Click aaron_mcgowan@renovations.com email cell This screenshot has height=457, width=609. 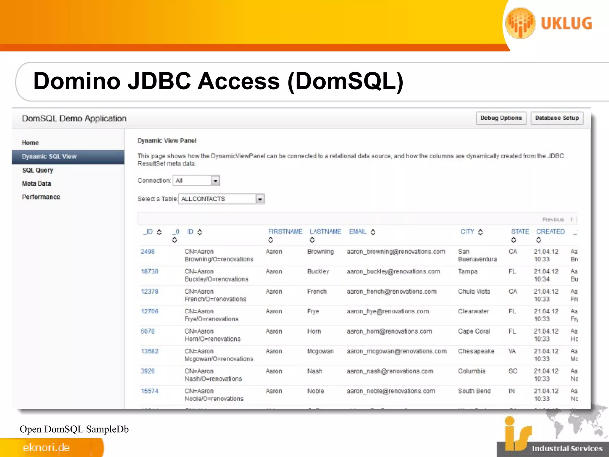point(397,351)
